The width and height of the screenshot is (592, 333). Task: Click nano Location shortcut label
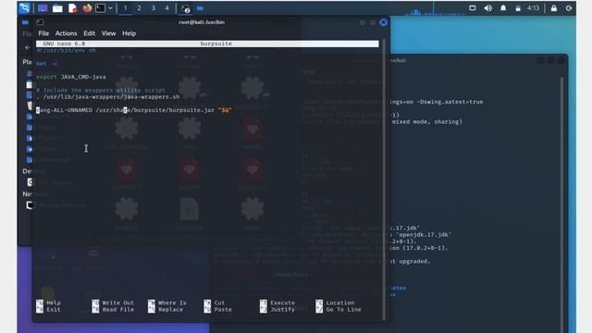pyautogui.click(x=340, y=302)
